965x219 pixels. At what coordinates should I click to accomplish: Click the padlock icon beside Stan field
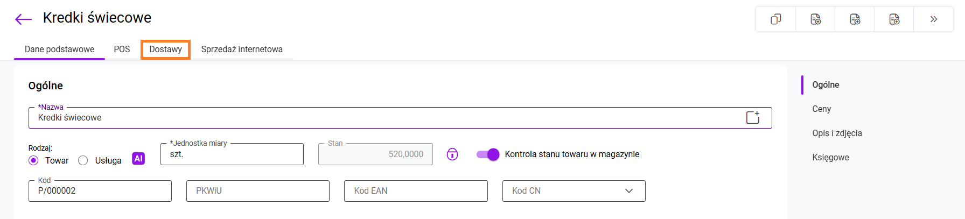[x=452, y=154]
